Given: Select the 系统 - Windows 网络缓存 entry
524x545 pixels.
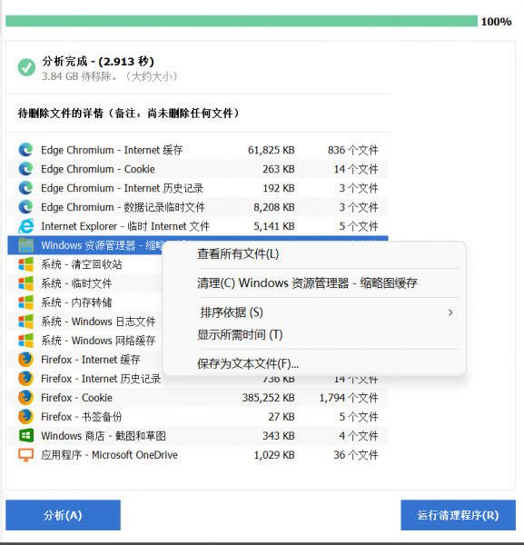Looking at the screenshot, I should pyautogui.click(x=98, y=341).
